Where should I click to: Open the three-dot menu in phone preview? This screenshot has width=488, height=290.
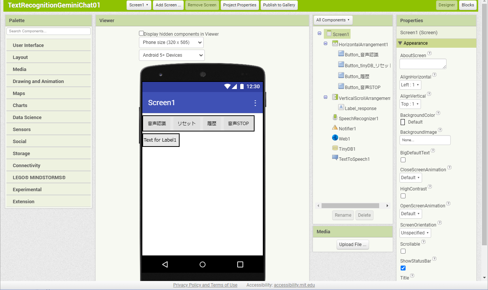coord(255,103)
